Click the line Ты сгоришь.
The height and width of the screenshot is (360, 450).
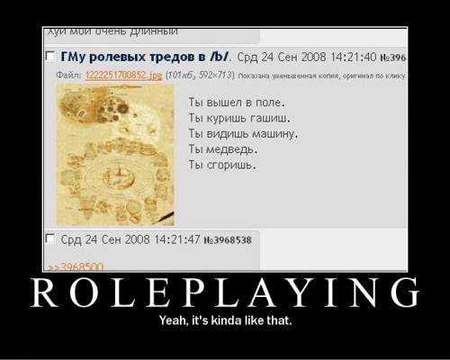222,165
